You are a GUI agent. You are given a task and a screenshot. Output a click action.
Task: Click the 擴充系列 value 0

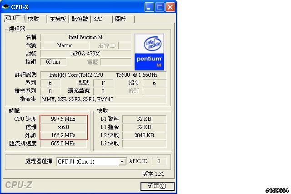[x=50, y=91]
